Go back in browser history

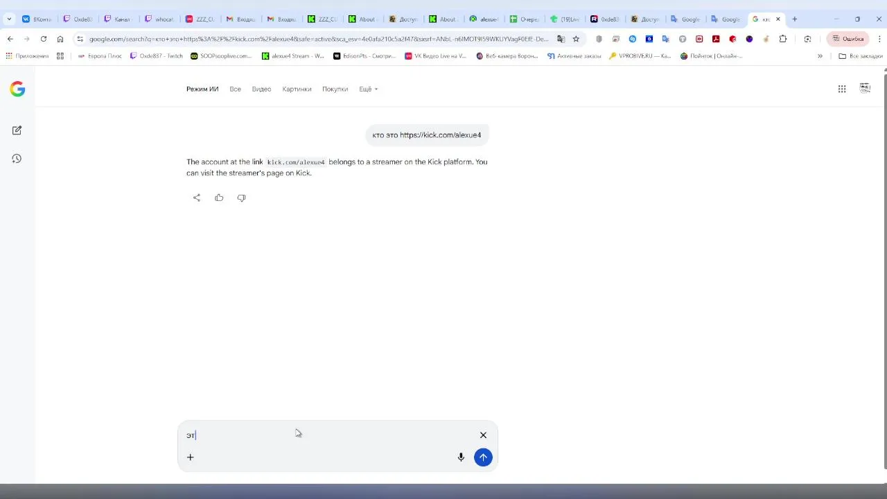tap(10, 39)
